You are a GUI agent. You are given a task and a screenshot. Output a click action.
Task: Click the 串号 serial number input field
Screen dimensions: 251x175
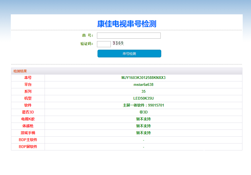129,36
